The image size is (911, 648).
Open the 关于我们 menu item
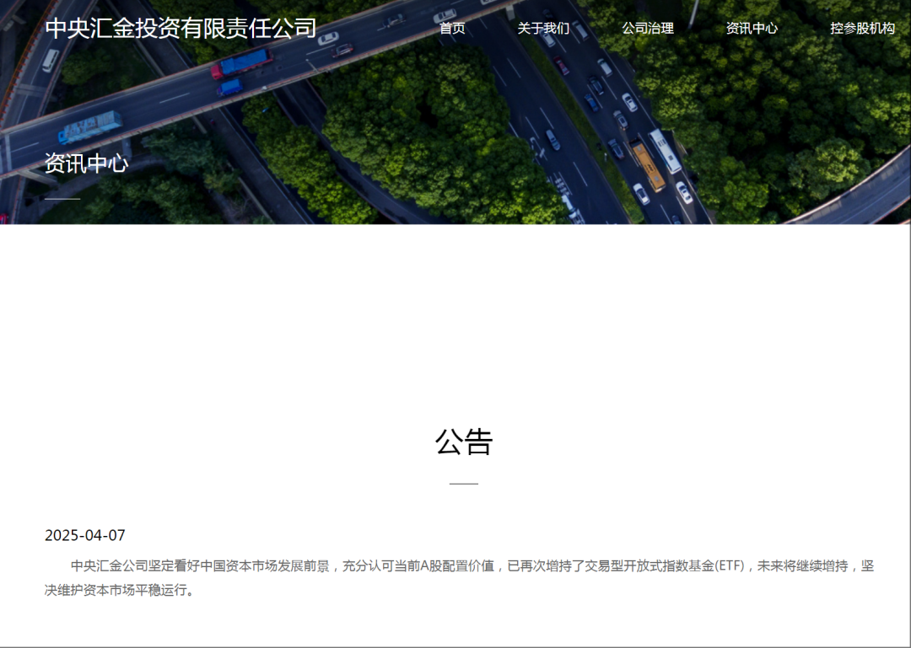point(543,28)
